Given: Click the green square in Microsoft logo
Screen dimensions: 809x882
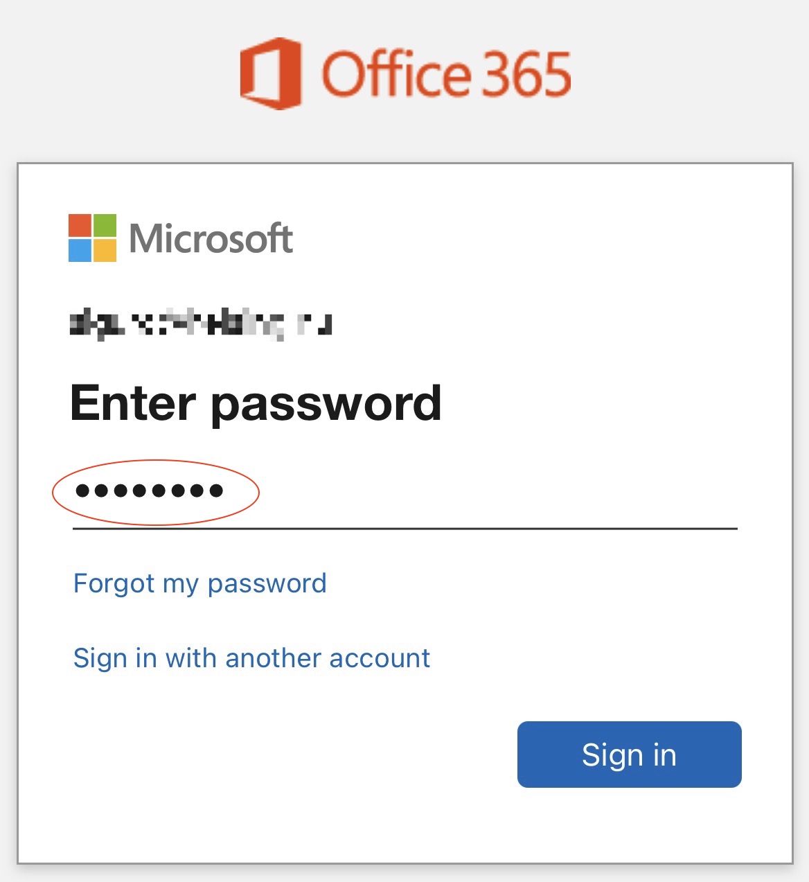Looking at the screenshot, I should point(105,225).
